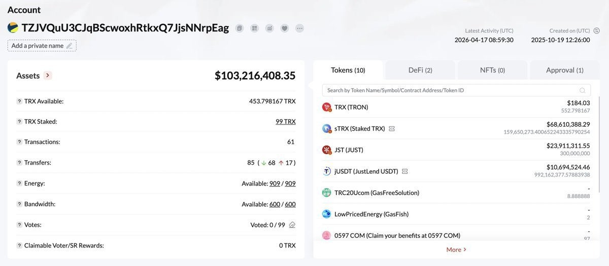The image size is (609, 266).
Task: Click the pencil icon beside Add a private name
Action: pos(70,46)
